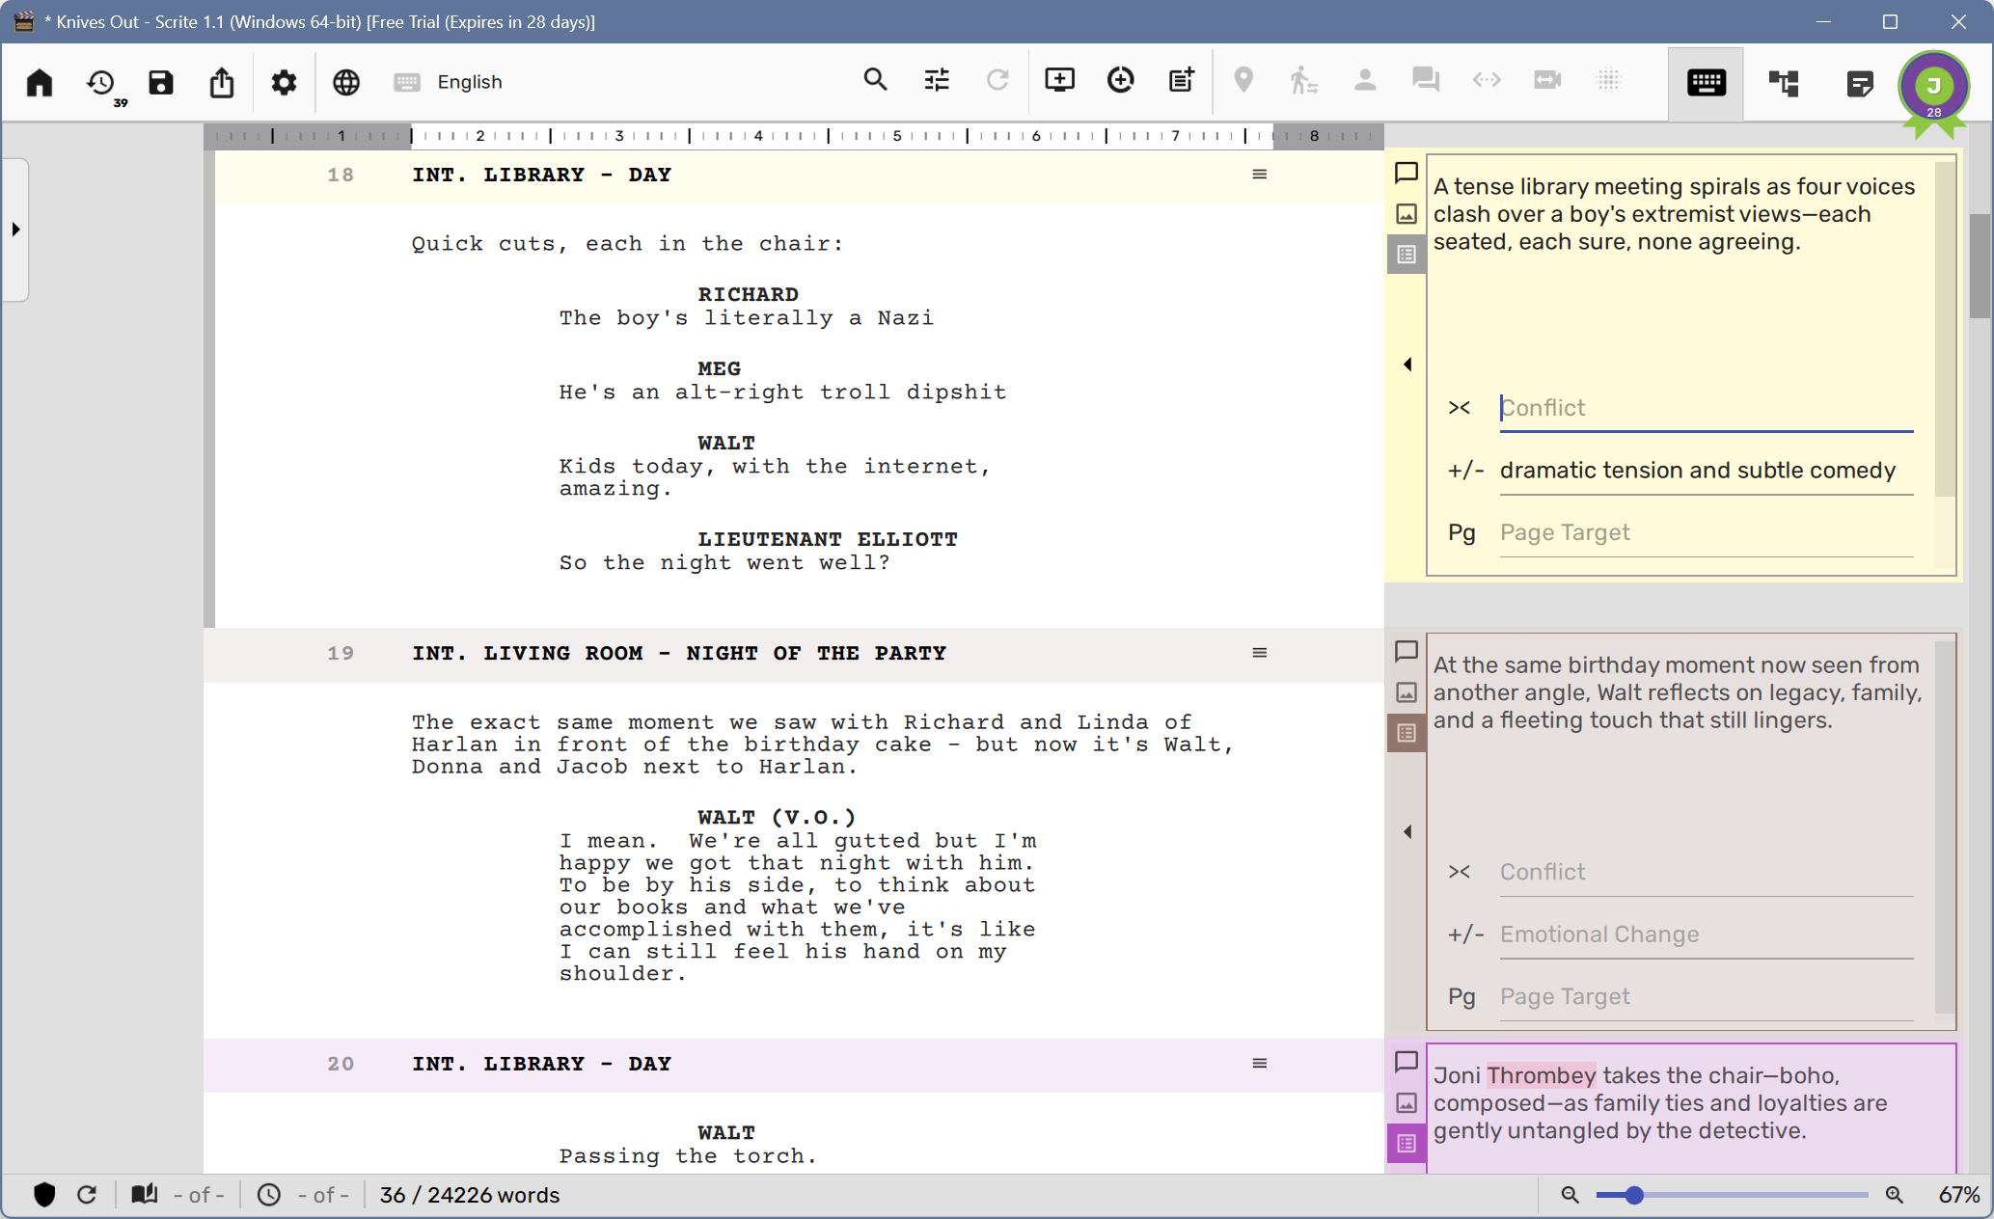Click the status bar refresh icon
Screen dimensions: 1994x1219
(87, 1195)
